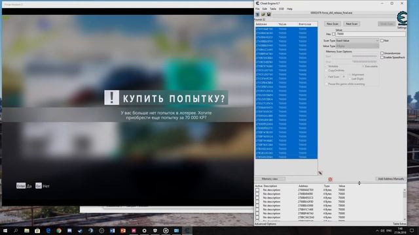Click the open file folder toolbar icon
The width and height of the screenshot is (419, 235).
click(263, 14)
